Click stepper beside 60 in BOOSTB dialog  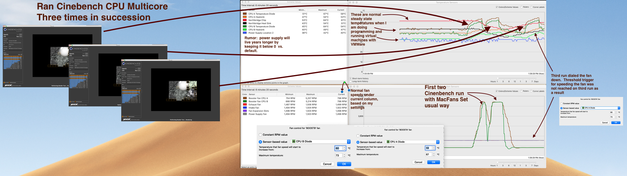pyautogui.click(x=344, y=148)
